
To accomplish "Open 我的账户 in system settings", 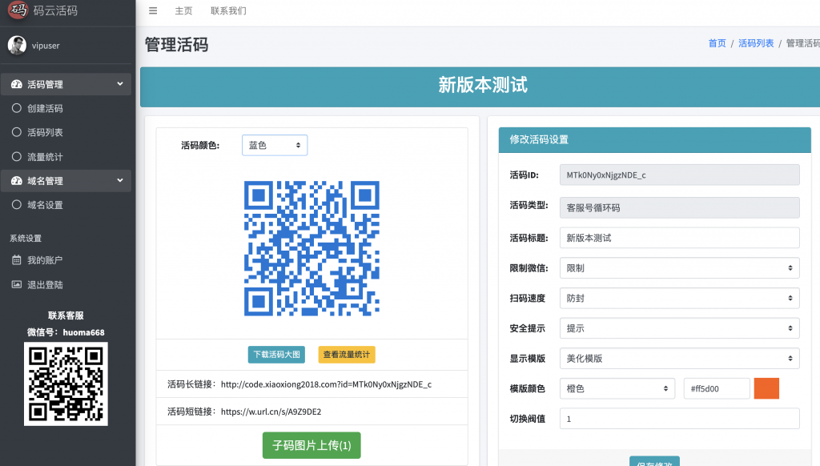I will coord(45,260).
